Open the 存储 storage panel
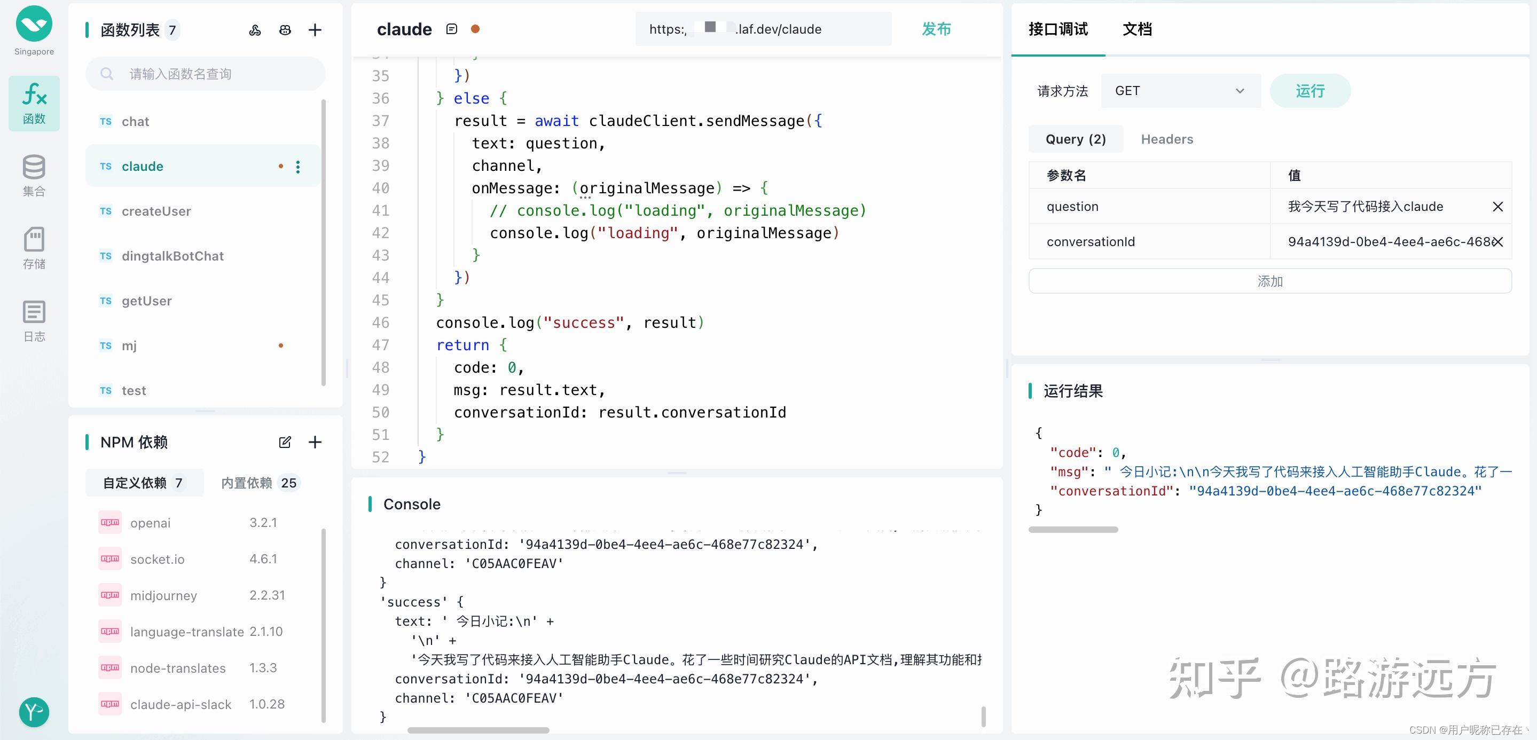The image size is (1537, 740). pos(34,247)
